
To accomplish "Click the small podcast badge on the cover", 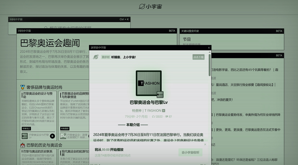I will (x=160, y=95).
